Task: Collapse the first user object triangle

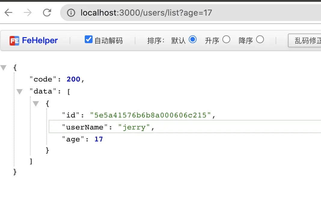Action: 36,103
